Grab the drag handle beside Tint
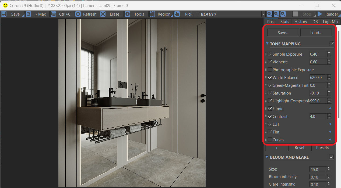 [x=266, y=132]
